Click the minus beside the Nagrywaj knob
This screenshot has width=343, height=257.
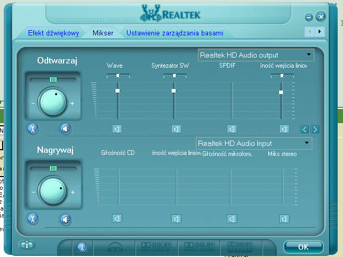33,192
